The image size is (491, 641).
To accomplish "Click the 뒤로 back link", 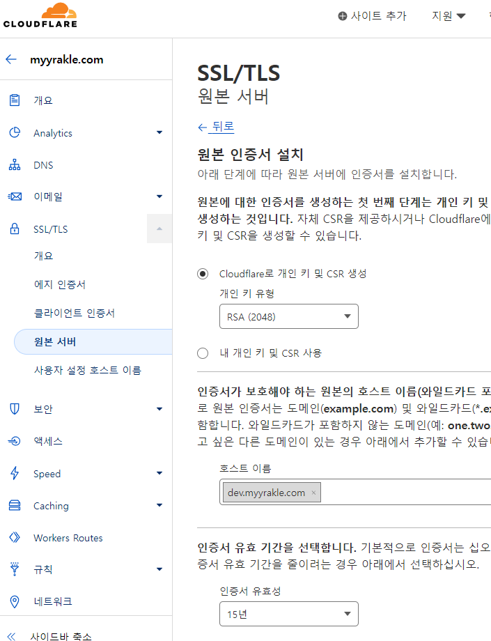I will coord(216,127).
